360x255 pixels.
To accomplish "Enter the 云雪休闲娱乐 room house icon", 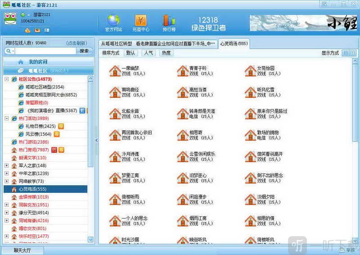I will (183, 156).
